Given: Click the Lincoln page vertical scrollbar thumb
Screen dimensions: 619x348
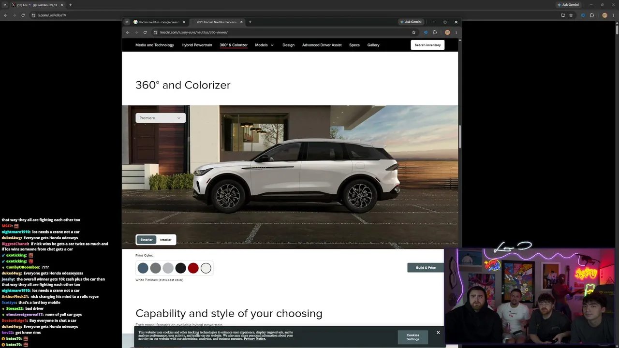Looking at the screenshot, I should (x=459, y=137).
